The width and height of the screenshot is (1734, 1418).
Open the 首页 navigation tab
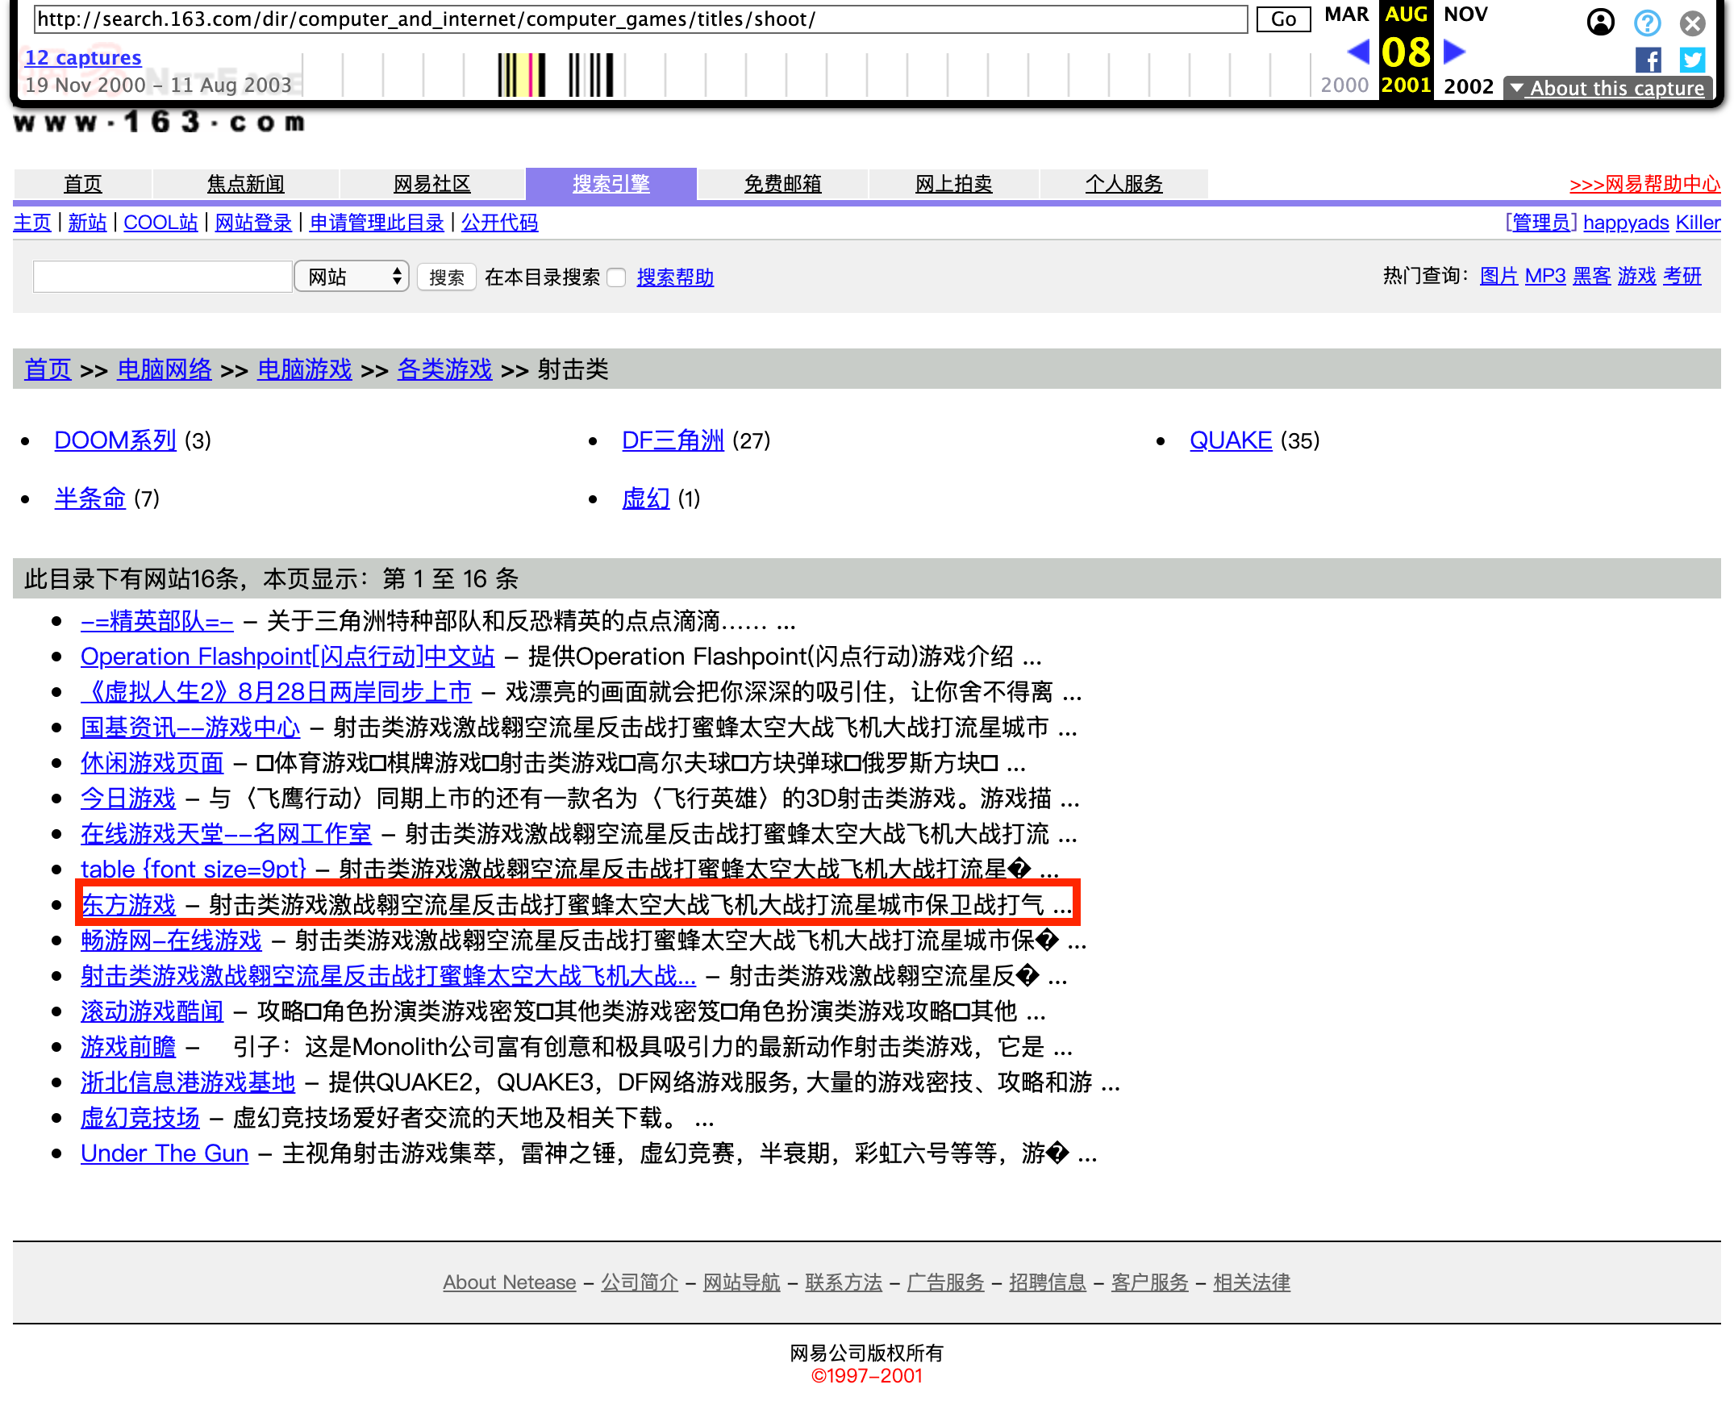click(83, 184)
